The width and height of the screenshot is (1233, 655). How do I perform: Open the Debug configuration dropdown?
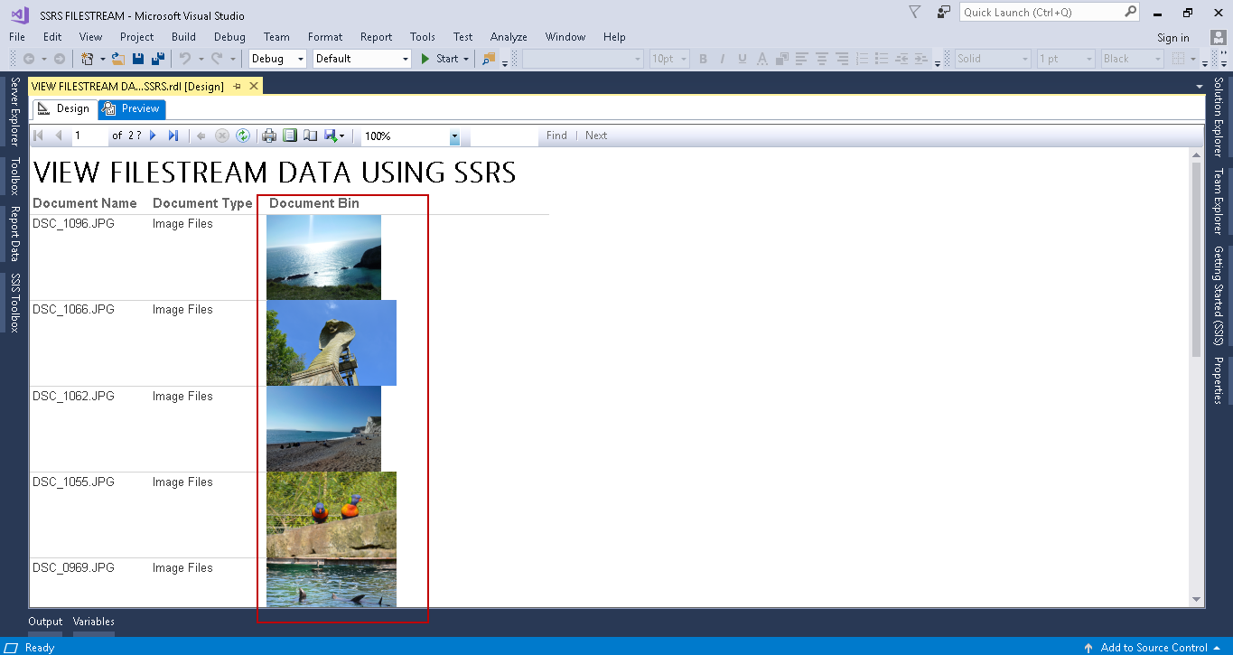(278, 59)
